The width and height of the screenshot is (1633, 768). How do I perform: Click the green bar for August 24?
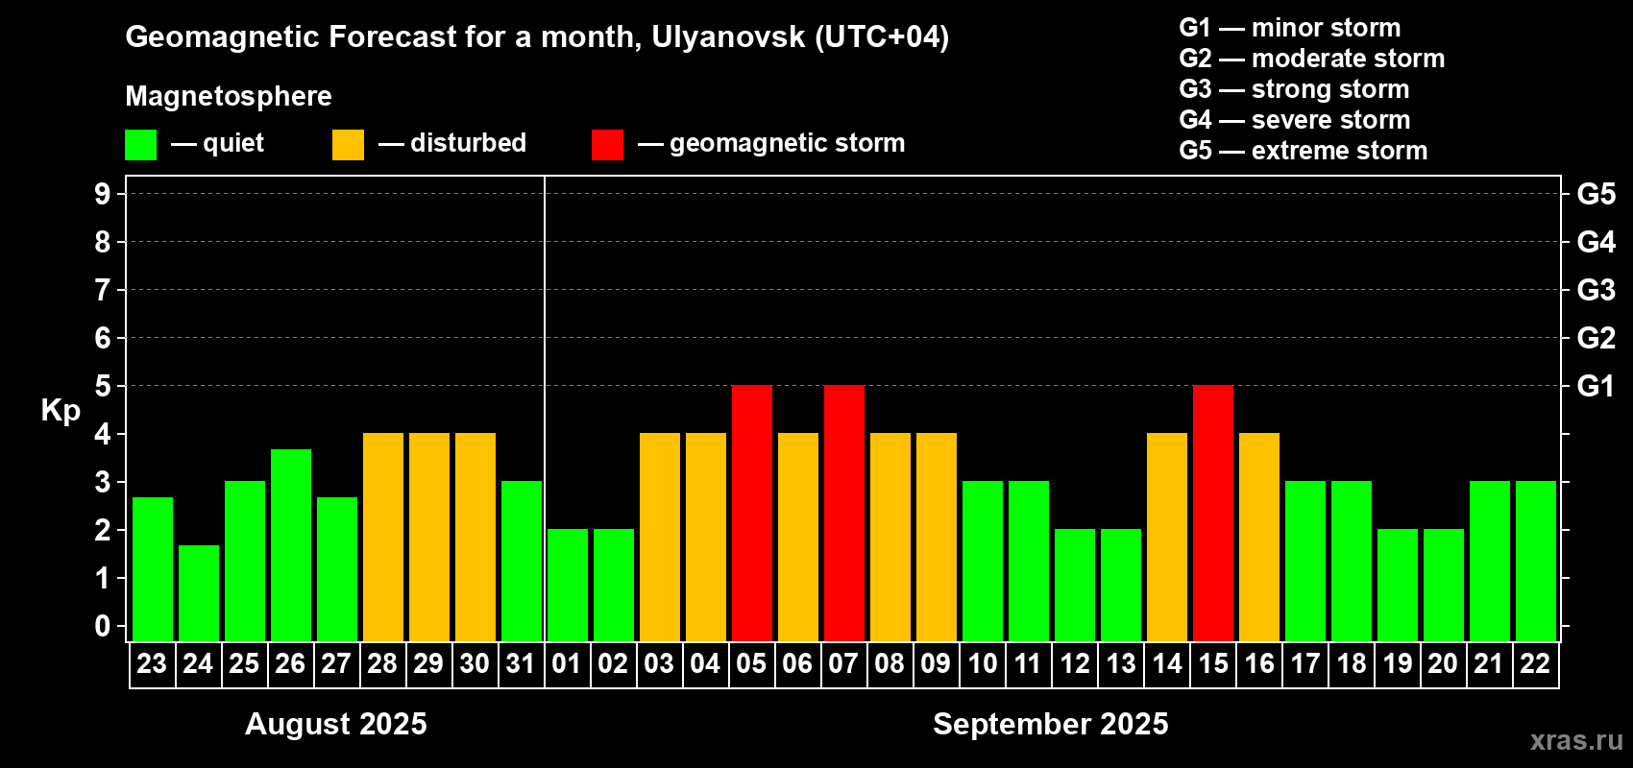[199, 593]
